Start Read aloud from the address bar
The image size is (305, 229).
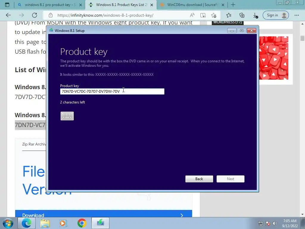tap(192, 15)
